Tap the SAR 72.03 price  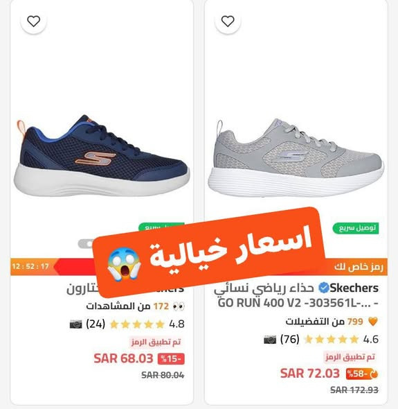pyautogui.click(x=309, y=373)
